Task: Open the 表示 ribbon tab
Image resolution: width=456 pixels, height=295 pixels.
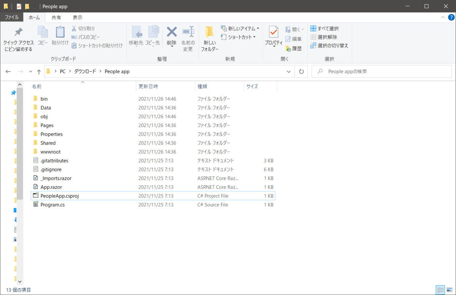Action: tap(77, 17)
